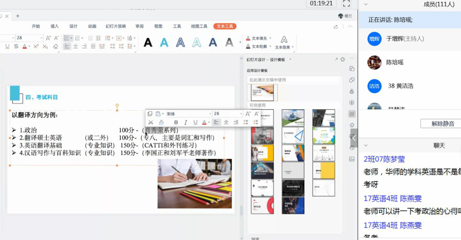This screenshot has width=461, height=240.
Task: Apply the solid black 'A' WordArt style
Action: [148, 42]
